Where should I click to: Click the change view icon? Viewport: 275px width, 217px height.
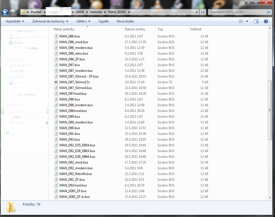click(x=241, y=21)
